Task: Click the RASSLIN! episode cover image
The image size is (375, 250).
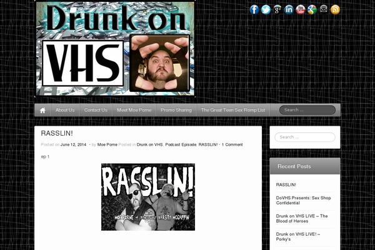Action: [148, 197]
